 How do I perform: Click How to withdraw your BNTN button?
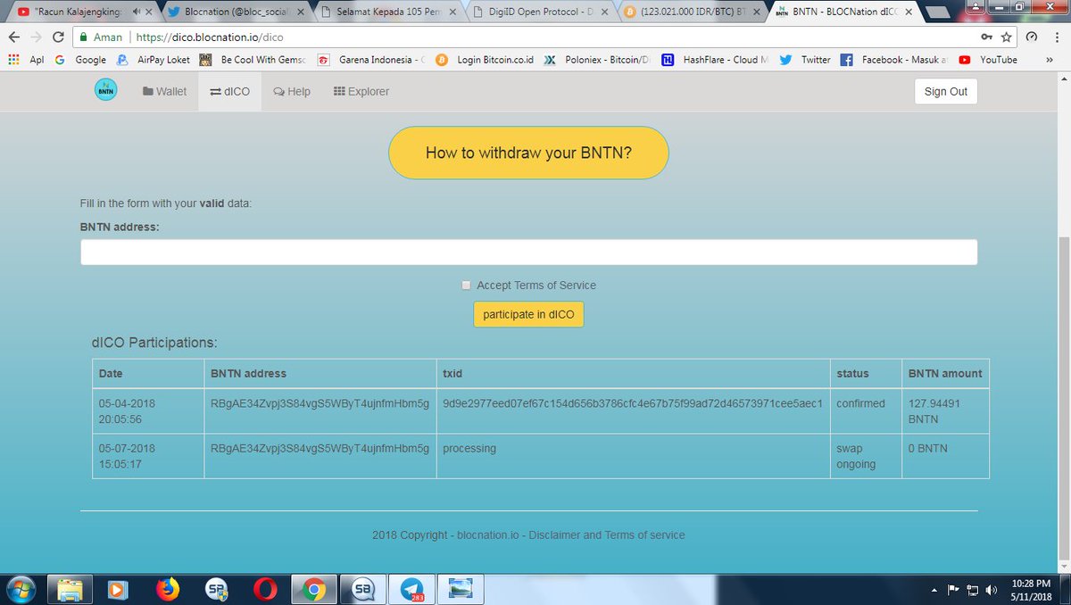click(x=528, y=153)
